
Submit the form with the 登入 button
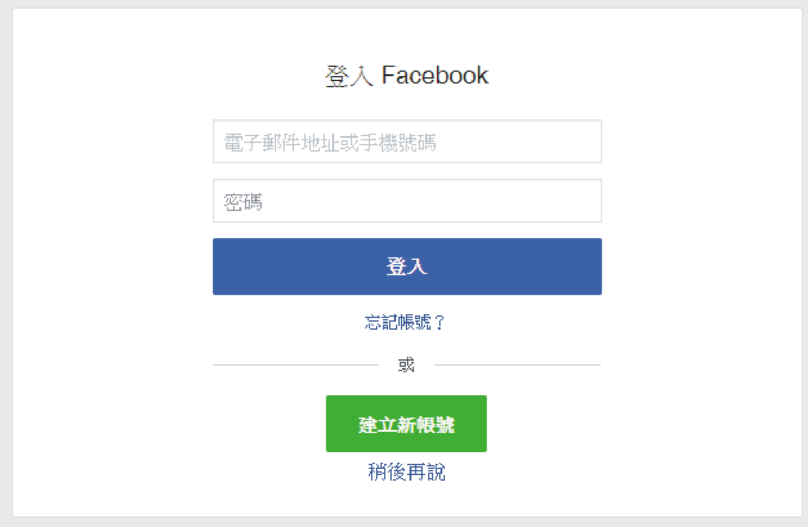tap(407, 267)
